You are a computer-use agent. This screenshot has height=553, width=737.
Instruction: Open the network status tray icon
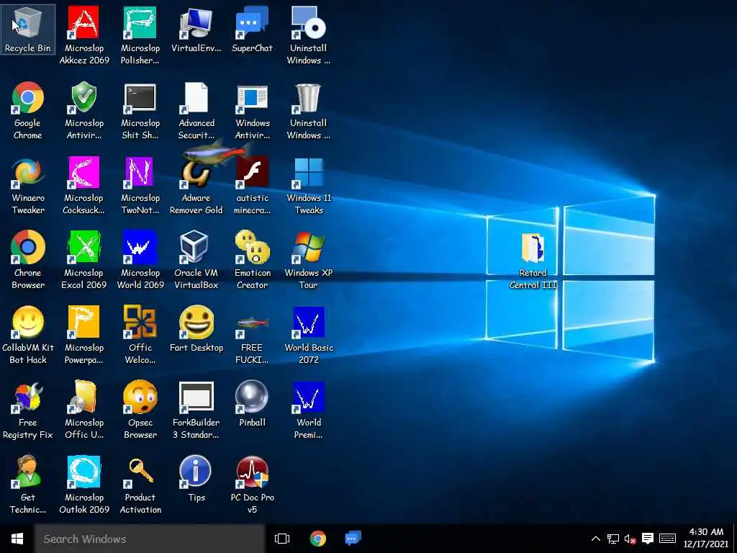(613, 539)
